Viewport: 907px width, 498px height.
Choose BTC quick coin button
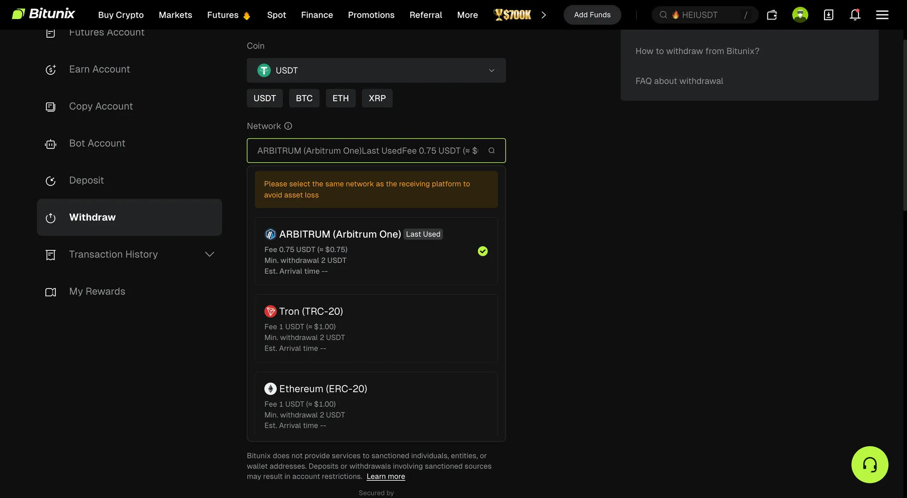304,98
